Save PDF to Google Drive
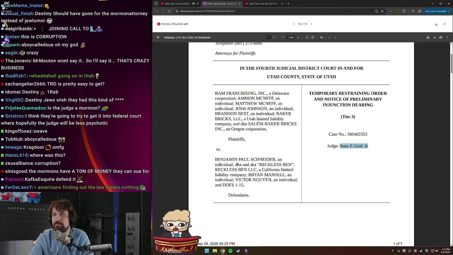 428,37
